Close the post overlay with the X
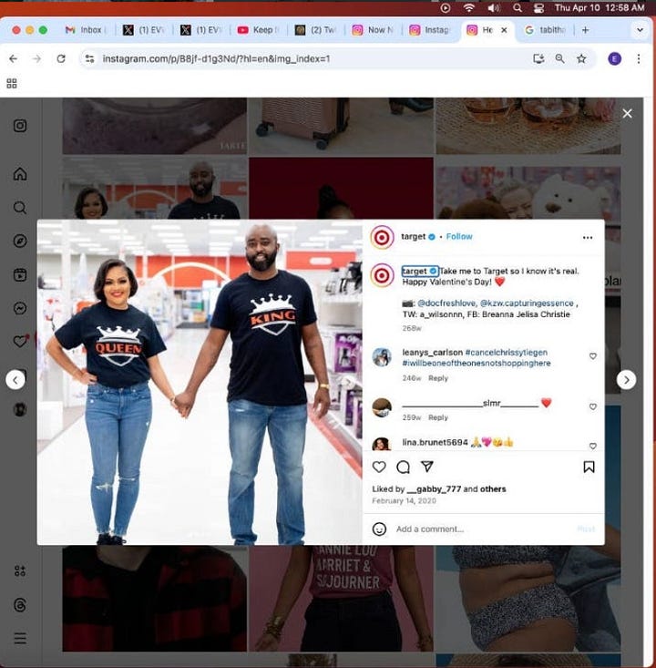Screen dimensions: 656x668 point(627,113)
